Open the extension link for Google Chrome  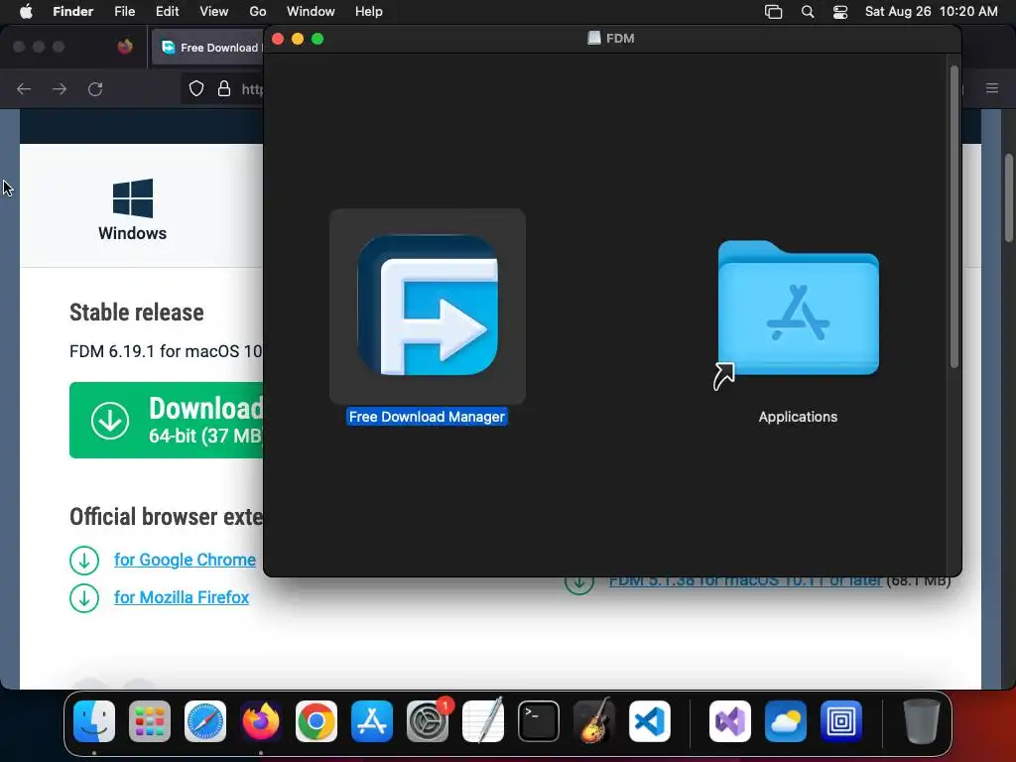(x=185, y=560)
